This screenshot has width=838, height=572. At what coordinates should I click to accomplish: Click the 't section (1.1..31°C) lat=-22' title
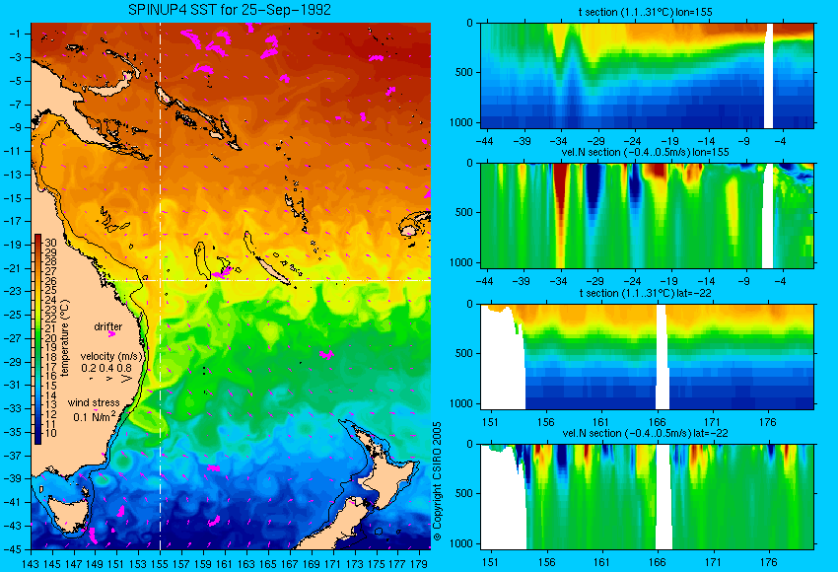645,293
